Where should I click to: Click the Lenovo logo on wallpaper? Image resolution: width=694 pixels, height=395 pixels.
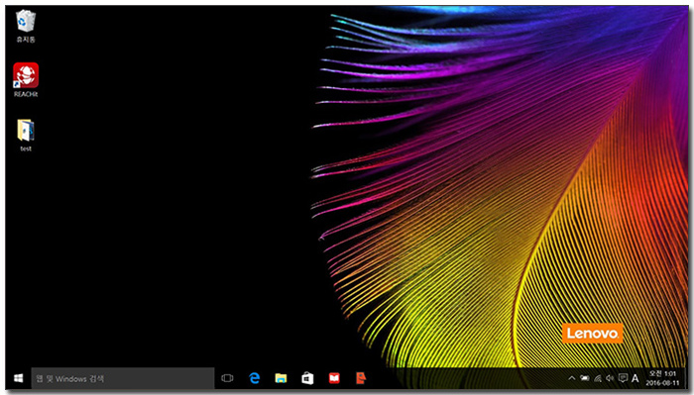(592, 334)
